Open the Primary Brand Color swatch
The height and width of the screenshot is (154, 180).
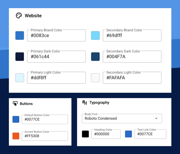20,36
